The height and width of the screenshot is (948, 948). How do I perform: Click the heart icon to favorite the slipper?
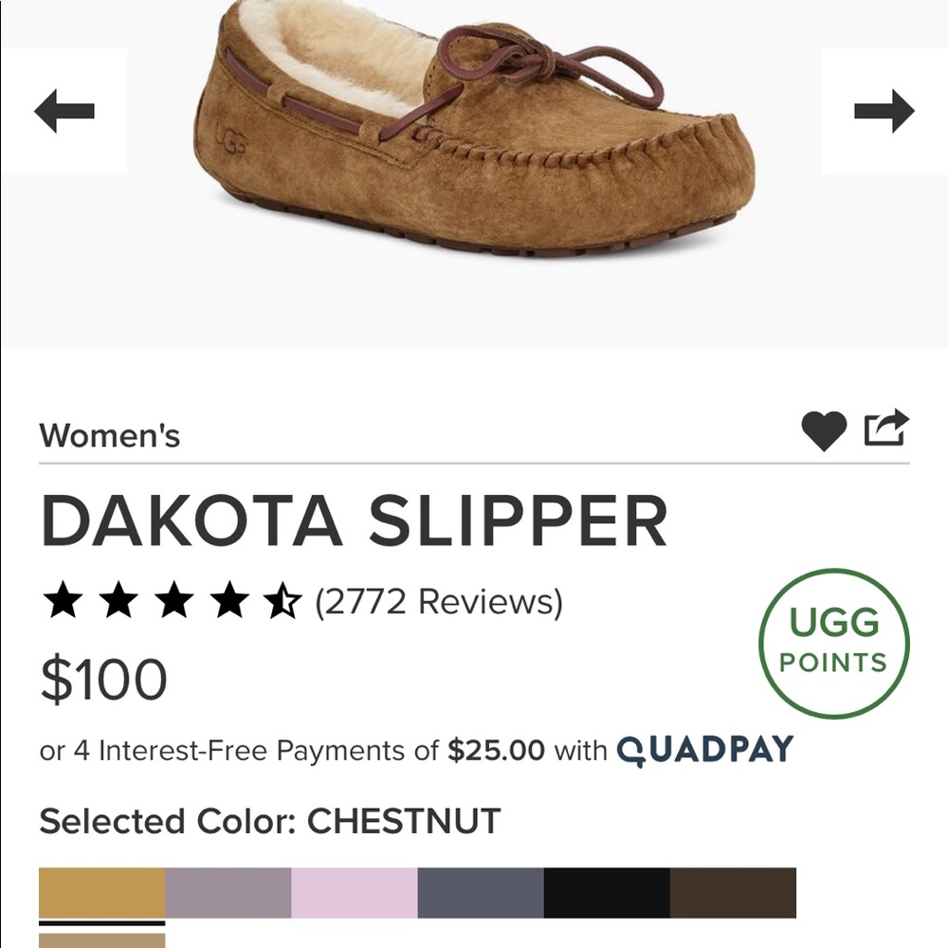pyautogui.click(x=823, y=428)
